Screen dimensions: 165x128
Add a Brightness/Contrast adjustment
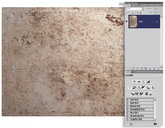point(134,82)
